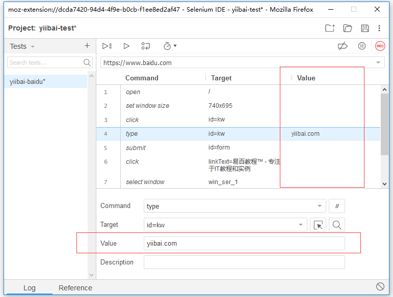Open test execution speed timer
The width and height of the screenshot is (393, 297).
(170, 46)
